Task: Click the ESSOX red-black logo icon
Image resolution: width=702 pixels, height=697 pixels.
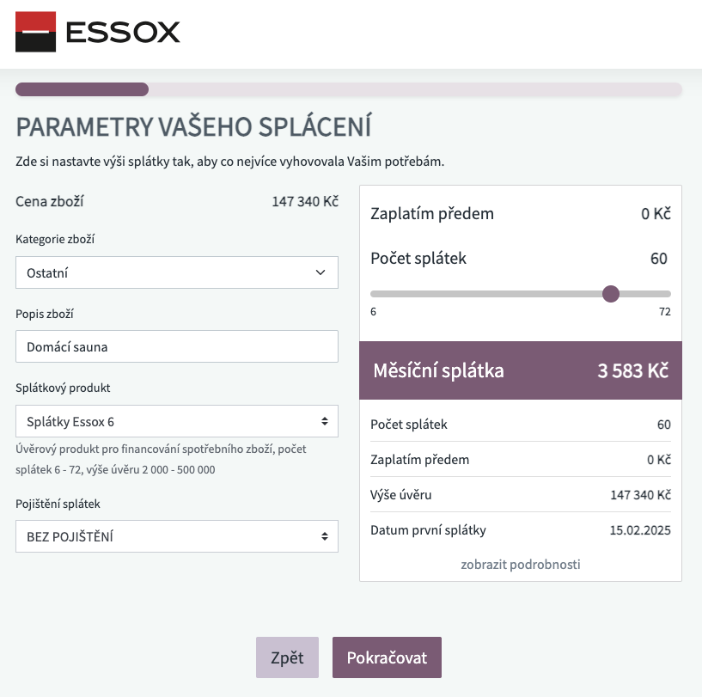Action: pos(35,32)
